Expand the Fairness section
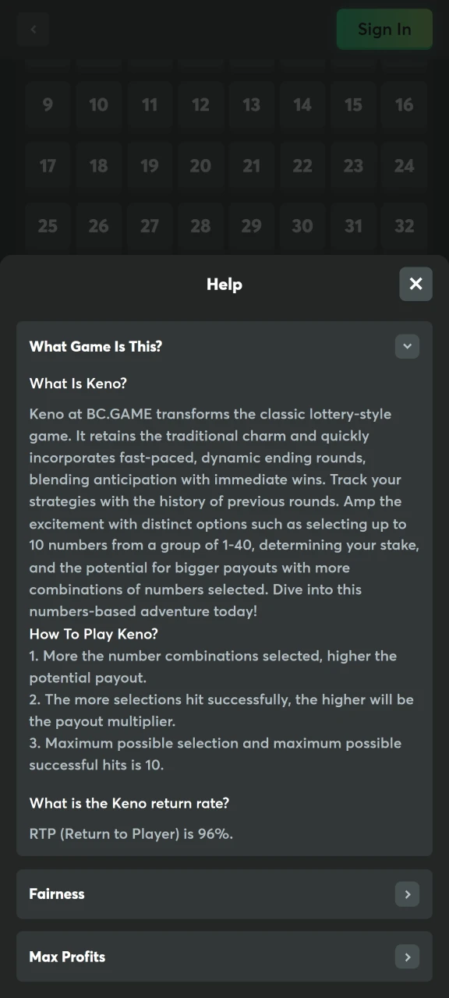 (x=406, y=894)
